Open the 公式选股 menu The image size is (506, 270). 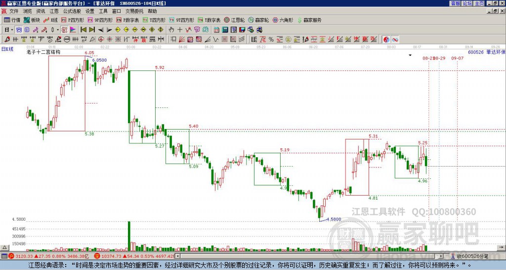coord(72,11)
